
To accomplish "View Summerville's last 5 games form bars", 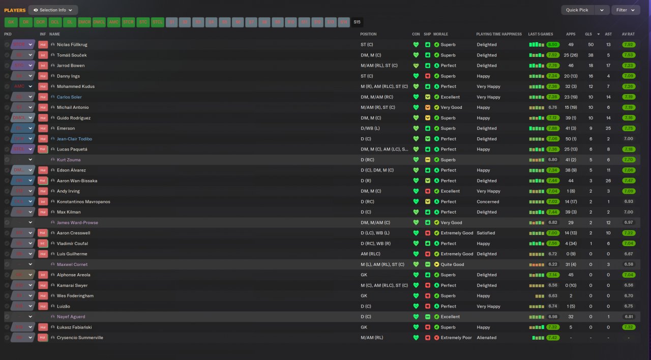I will pos(538,338).
